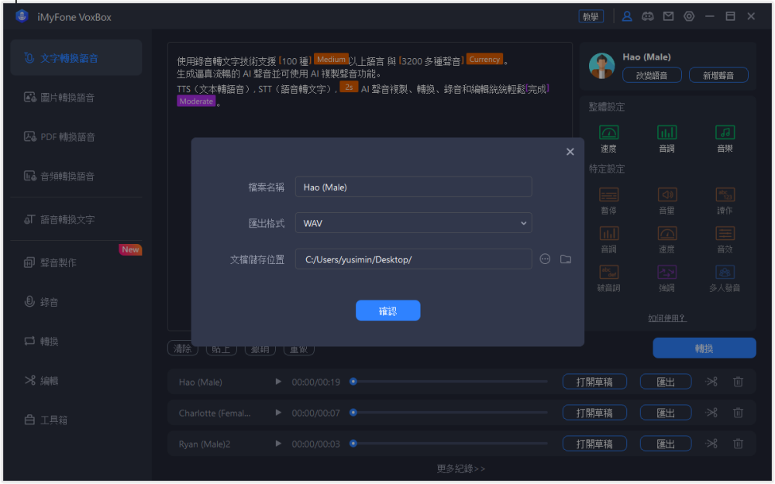
Task: Open the 編輯 sidebar item
Action: (76, 380)
